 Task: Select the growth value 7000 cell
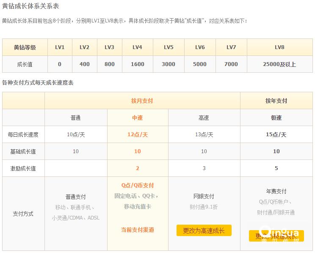(x=231, y=64)
